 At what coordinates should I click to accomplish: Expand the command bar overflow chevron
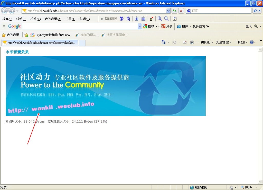coord(261,40)
